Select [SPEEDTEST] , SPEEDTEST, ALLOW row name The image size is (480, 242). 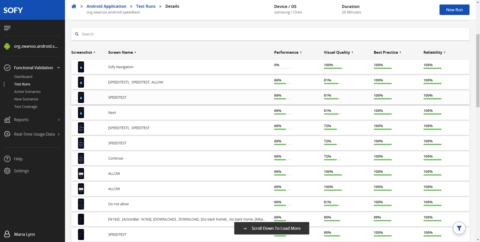(136, 82)
